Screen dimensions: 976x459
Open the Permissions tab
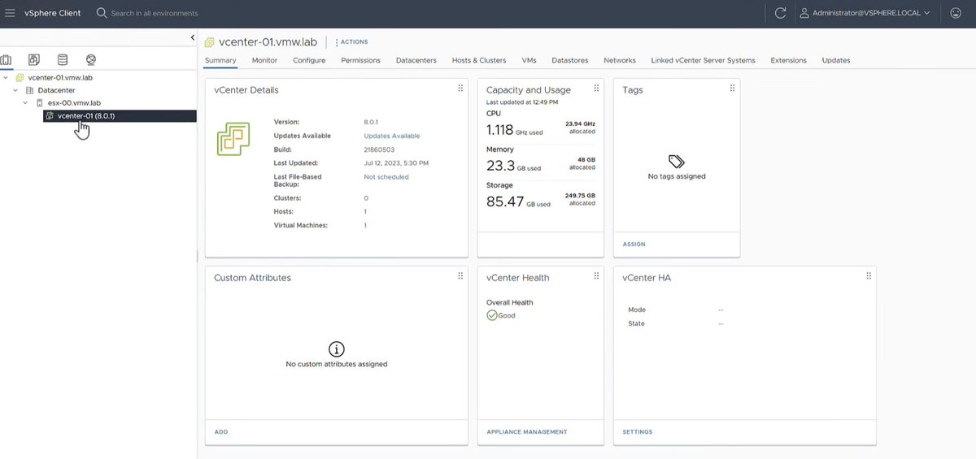pos(361,60)
